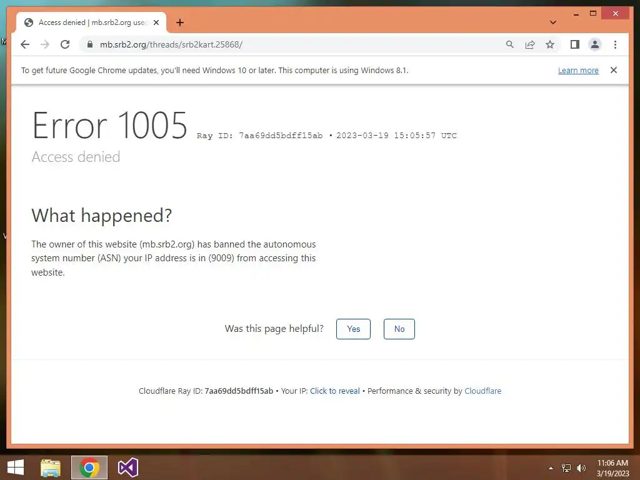Image resolution: width=640 pixels, height=480 pixels.
Task: Open the Cloudflare link in footer
Action: click(x=483, y=391)
